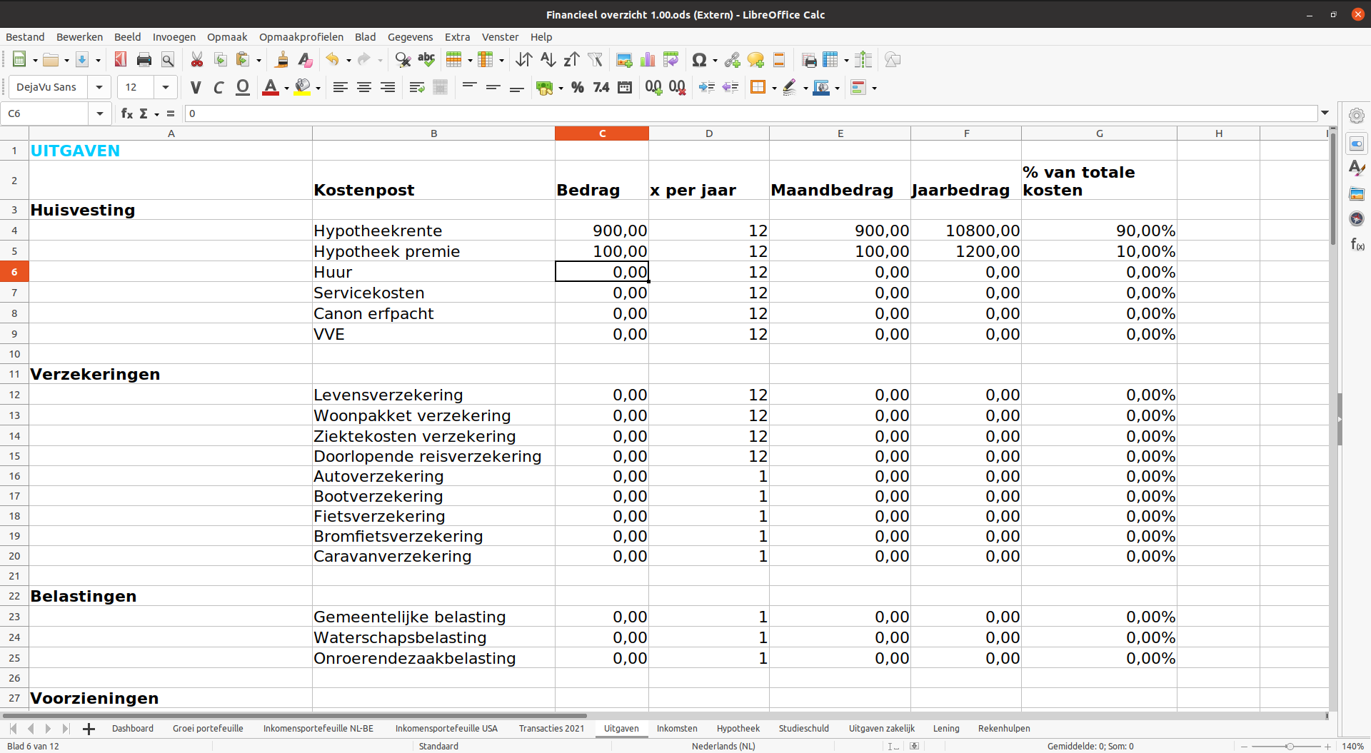Image resolution: width=1371 pixels, height=753 pixels.
Task: Open the Gegevens menu
Action: 410,37
